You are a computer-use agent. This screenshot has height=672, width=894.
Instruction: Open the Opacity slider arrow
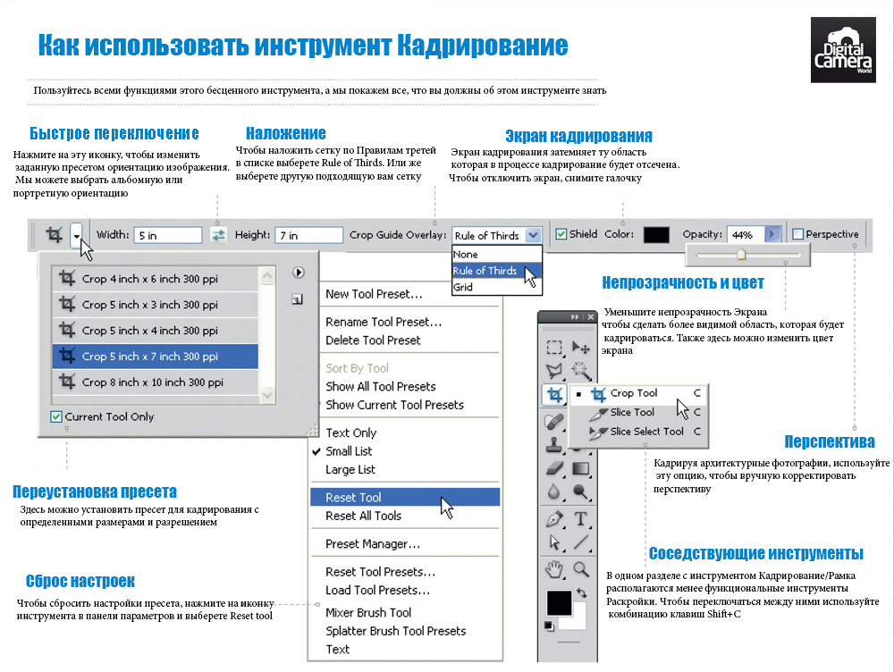[773, 235]
